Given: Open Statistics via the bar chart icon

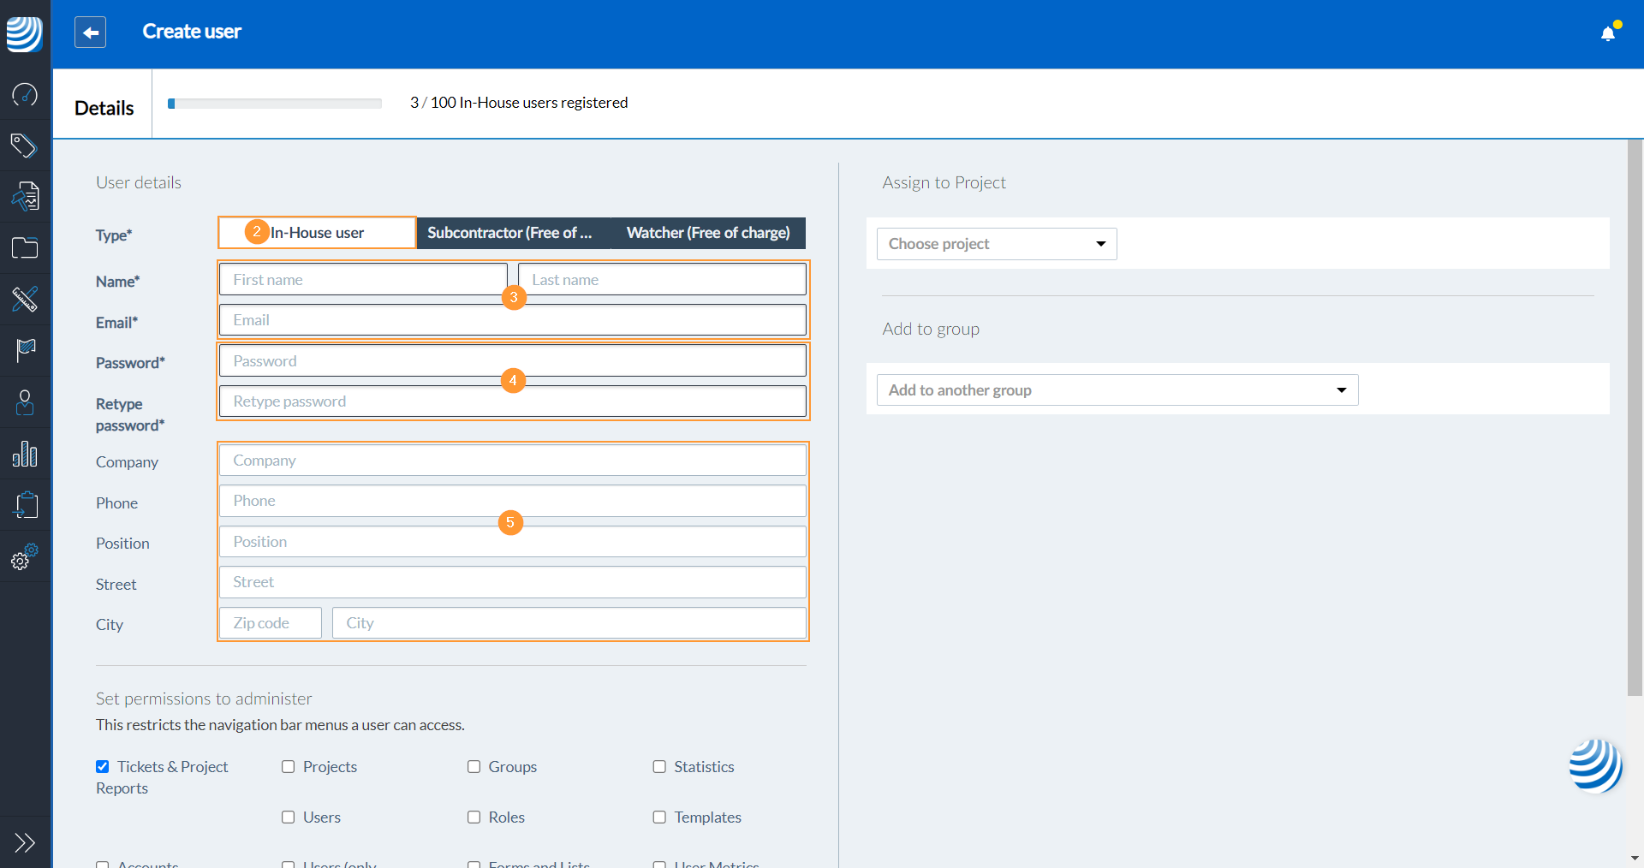Looking at the screenshot, I should click(25, 454).
